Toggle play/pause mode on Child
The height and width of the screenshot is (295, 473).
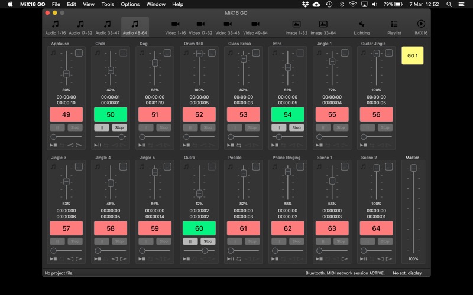point(98,145)
